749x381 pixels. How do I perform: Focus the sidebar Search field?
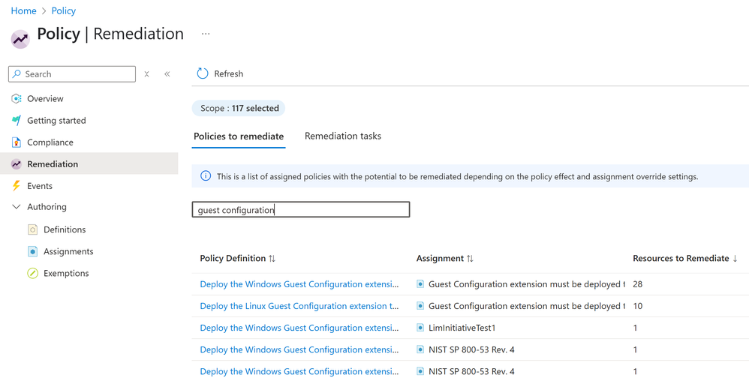click(x=72, y=74)
